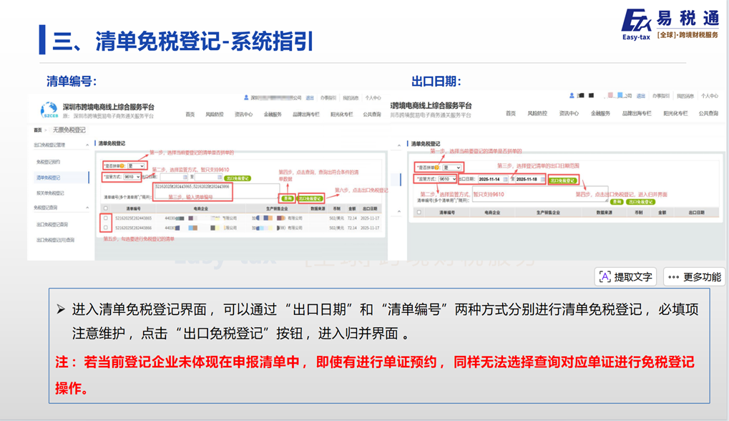The width and height of the screenshot is (729, 421).
Task: Click the SZCEB globe platform logo
Action: [49, 110]
